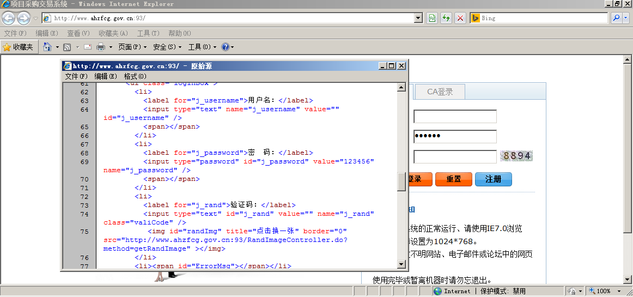Click the read mail envelope icon
633x297 pixels.
[x=88, y=47]
